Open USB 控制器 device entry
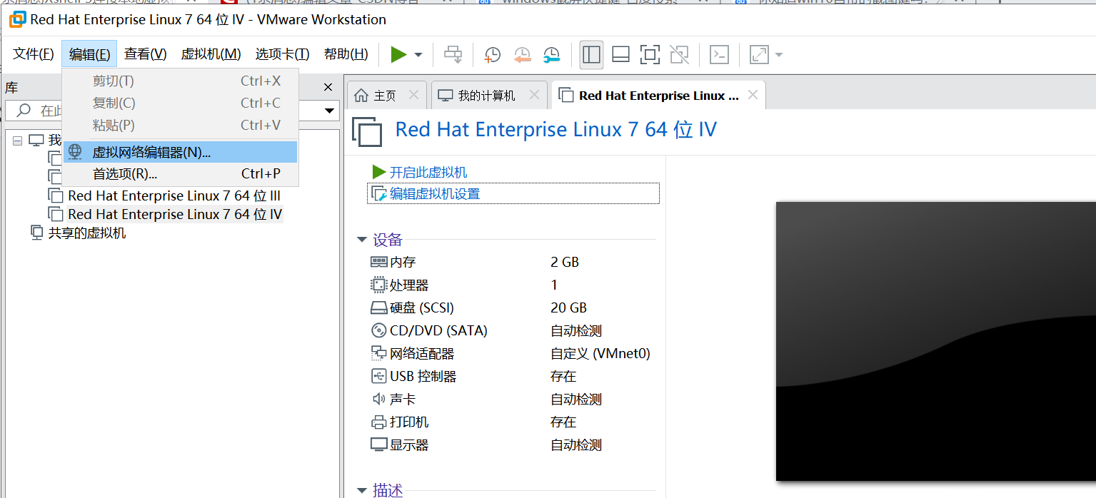 coord(423,376)
